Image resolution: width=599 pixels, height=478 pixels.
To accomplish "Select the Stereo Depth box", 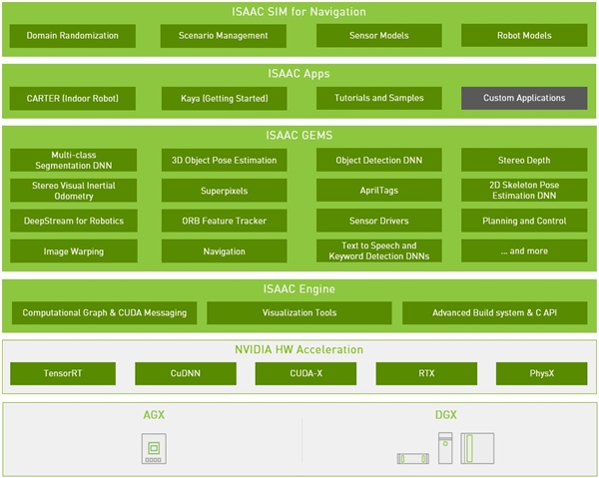I will (524, 160).
